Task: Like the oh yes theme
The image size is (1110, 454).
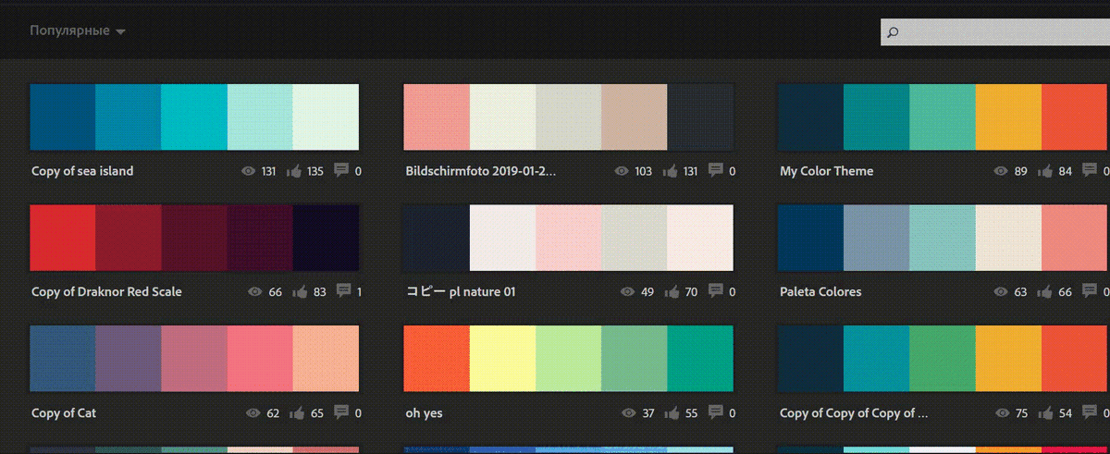Action: click(672, 412)
